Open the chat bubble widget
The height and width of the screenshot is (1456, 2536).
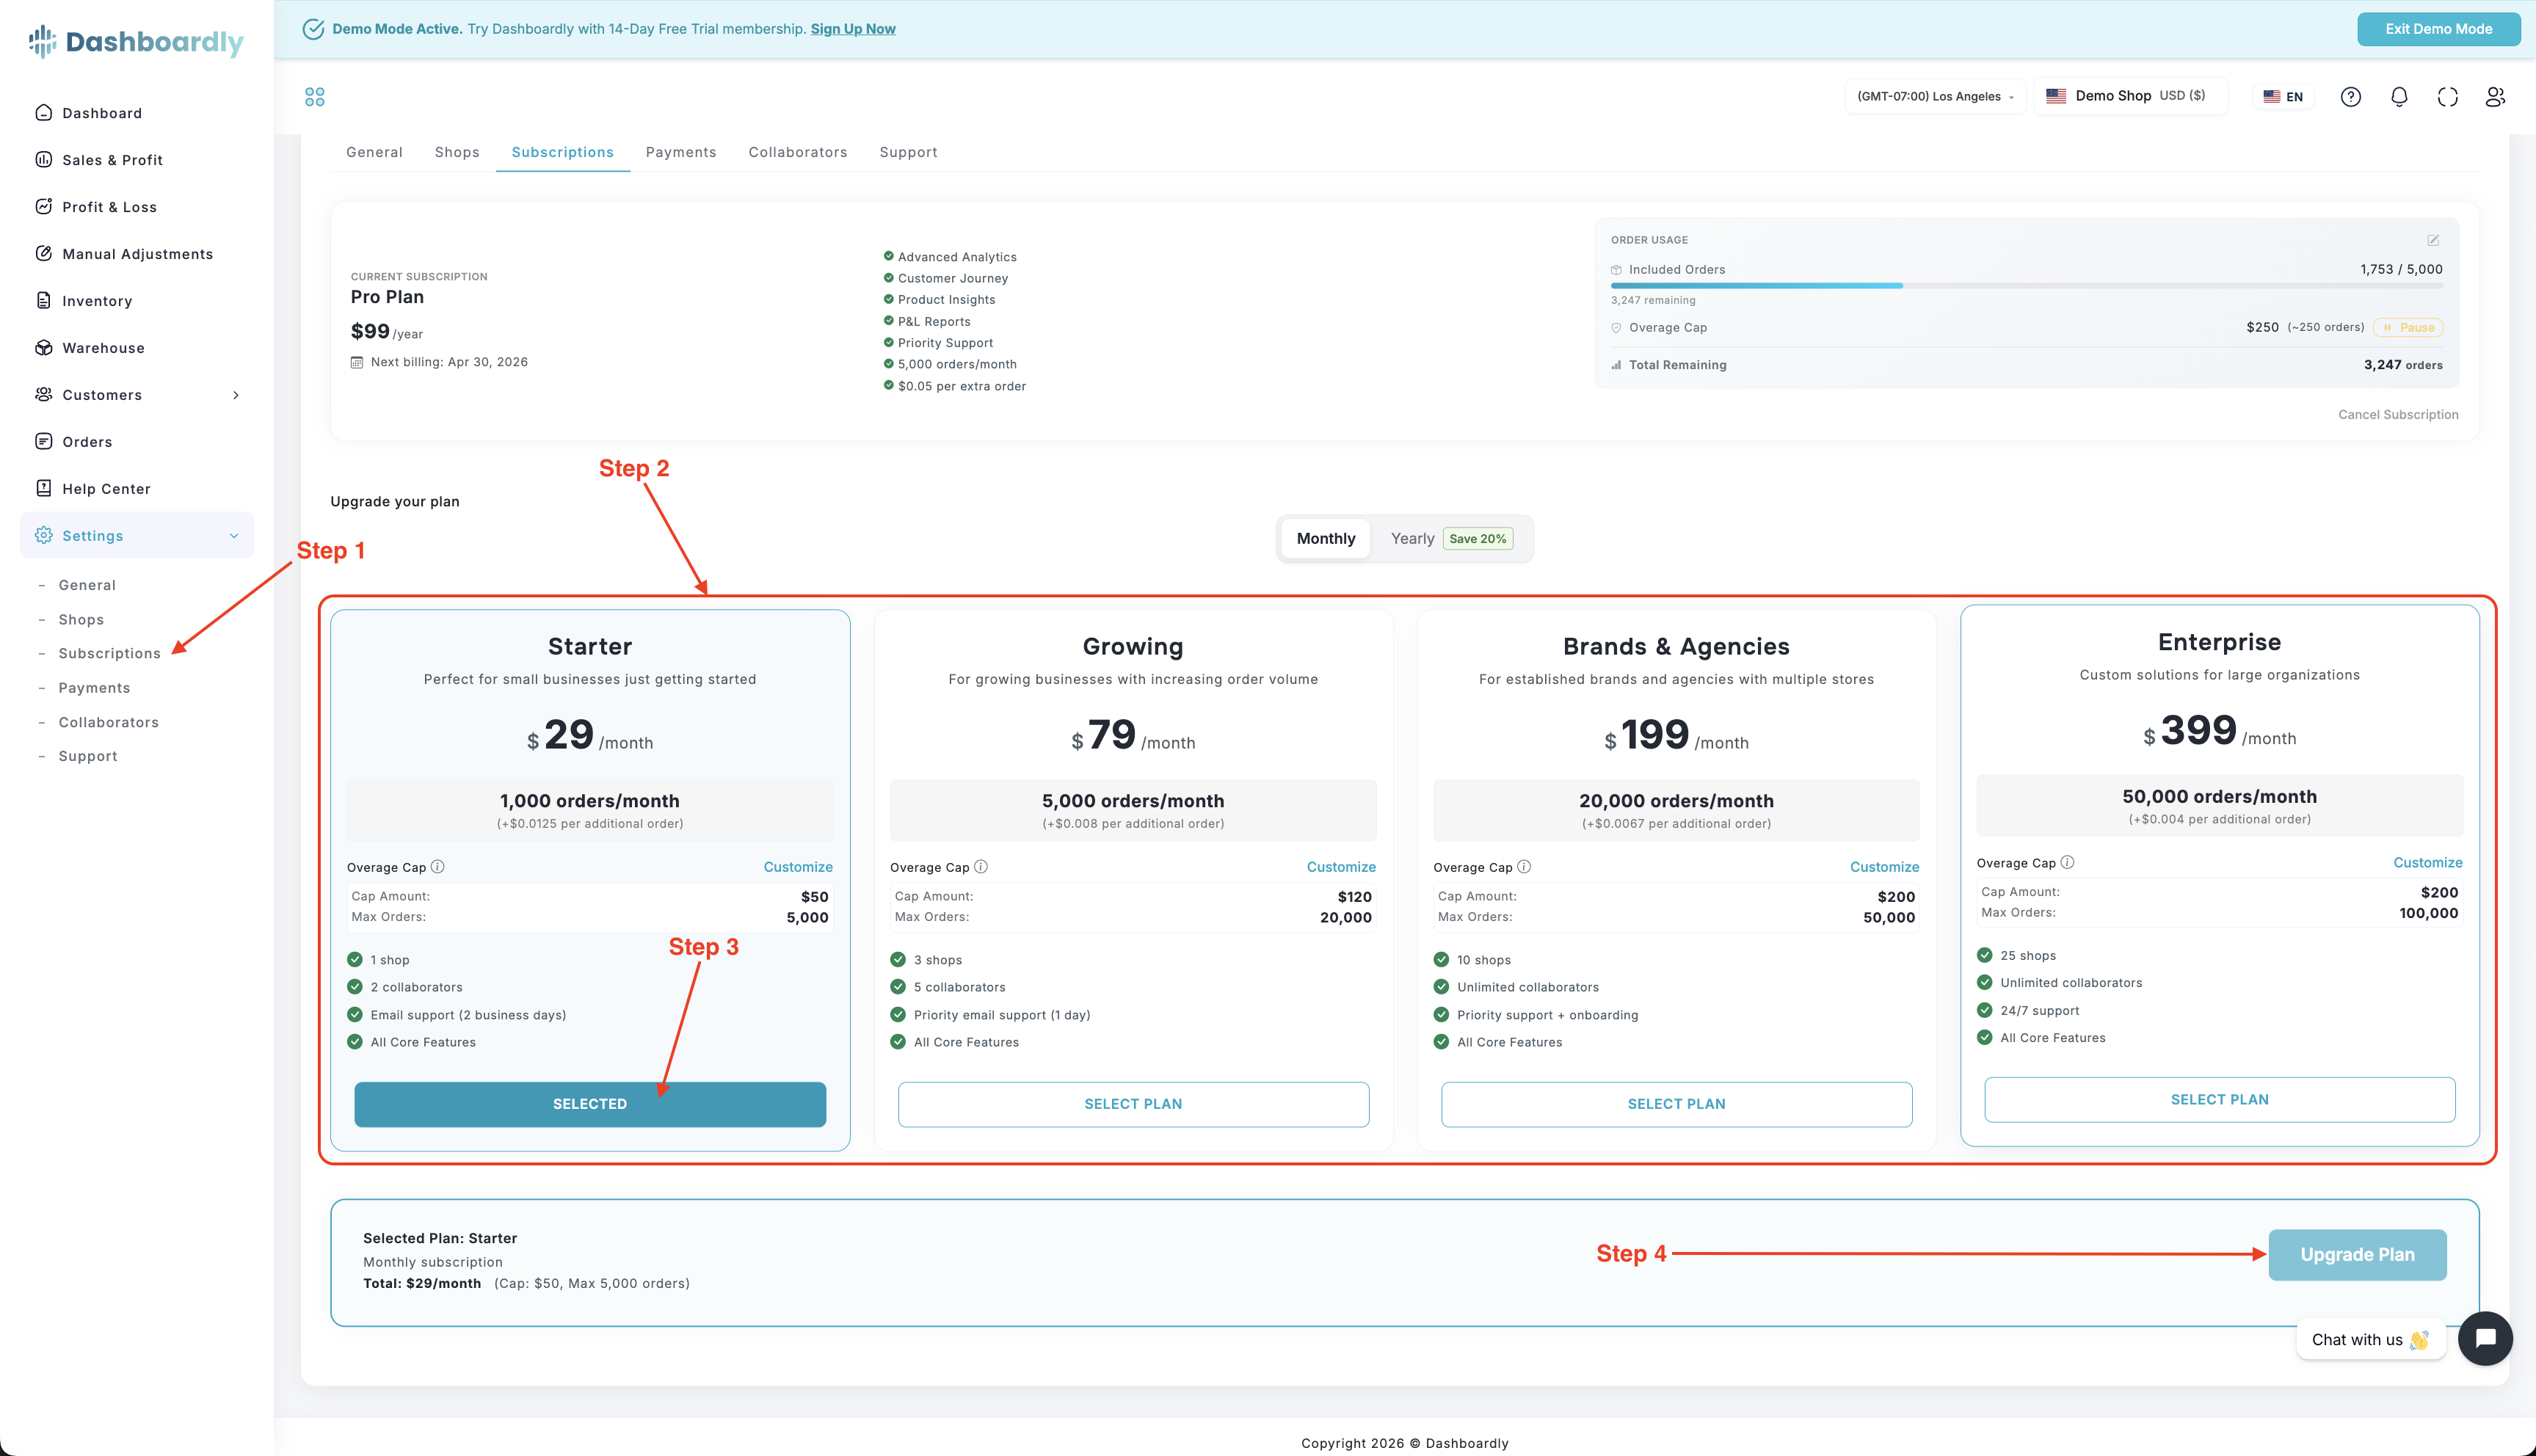[2485, 1338]
